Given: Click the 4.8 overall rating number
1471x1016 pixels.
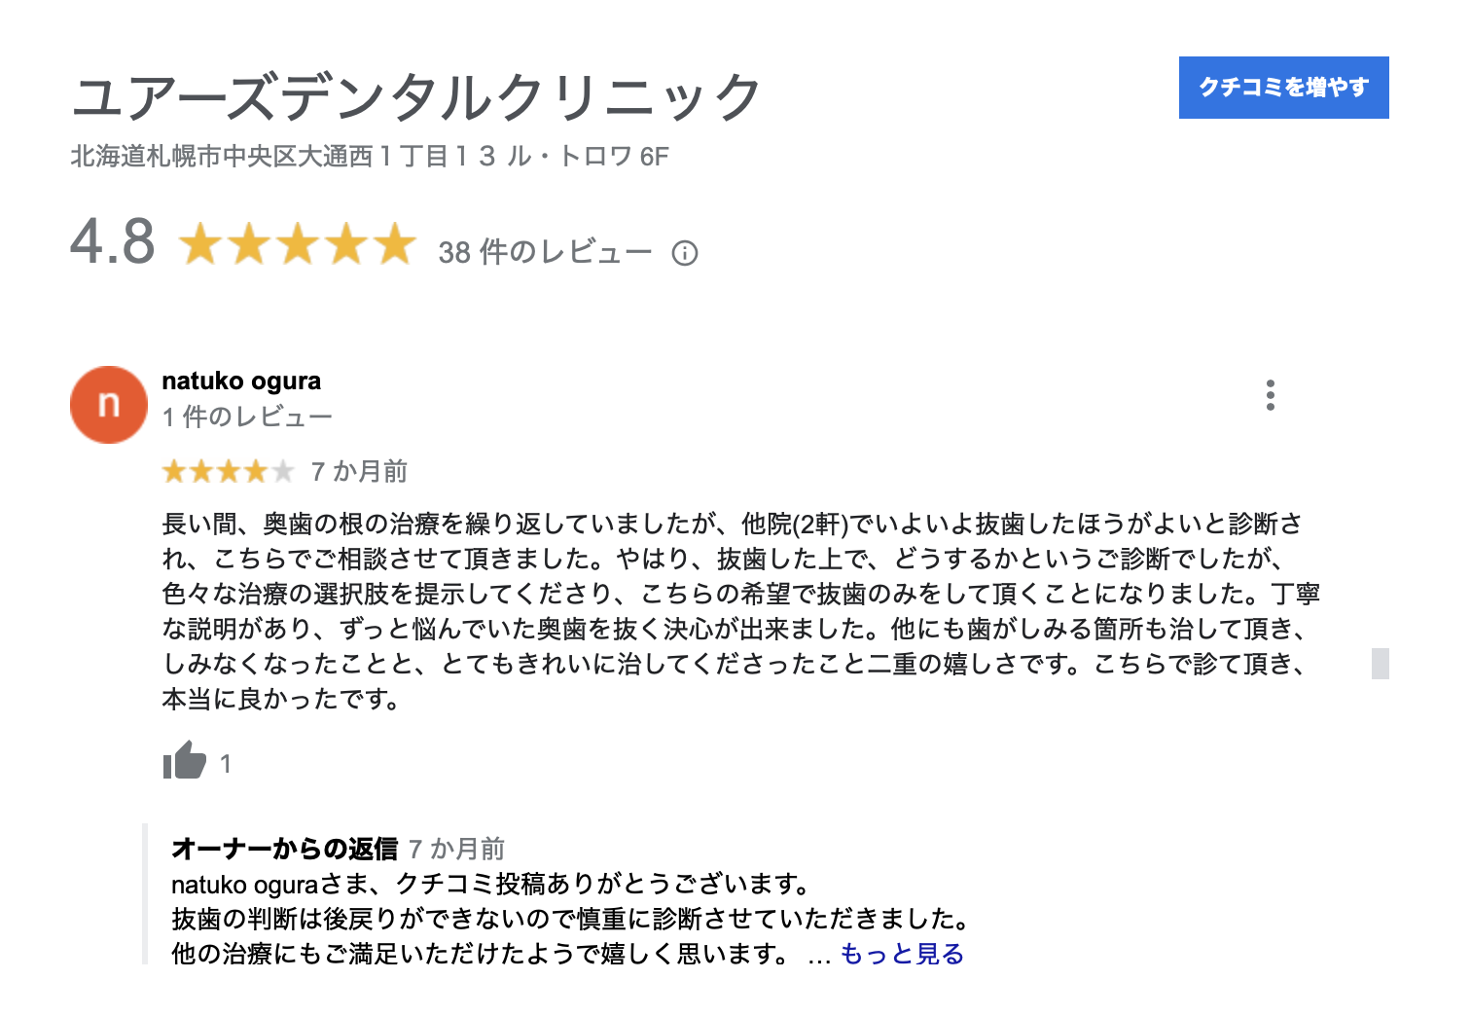Looking at the screenshot, I should [x=113, y=241].
